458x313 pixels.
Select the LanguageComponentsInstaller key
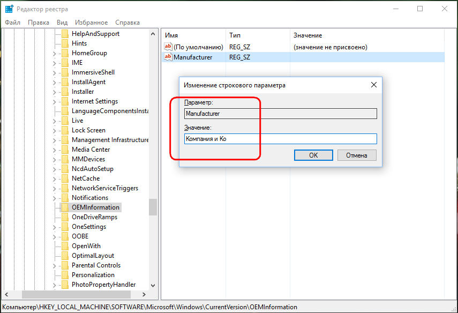pos(110,111)
